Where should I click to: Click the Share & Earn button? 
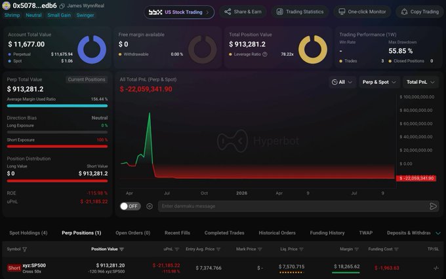pyautogui.click(x=243, y=12)
